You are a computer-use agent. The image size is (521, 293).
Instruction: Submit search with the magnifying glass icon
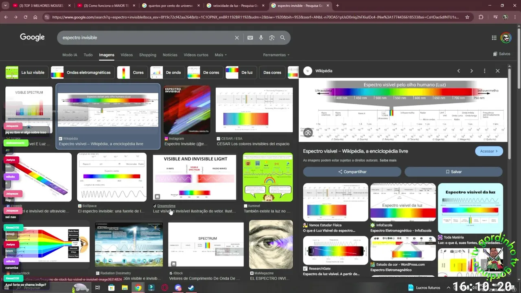click(282, 37)
